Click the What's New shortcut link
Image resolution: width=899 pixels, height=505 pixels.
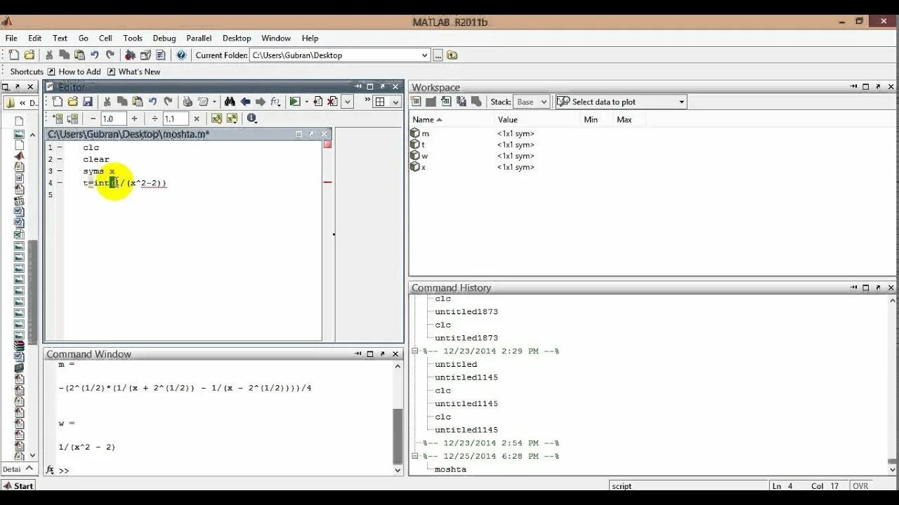tap(134, 72)
